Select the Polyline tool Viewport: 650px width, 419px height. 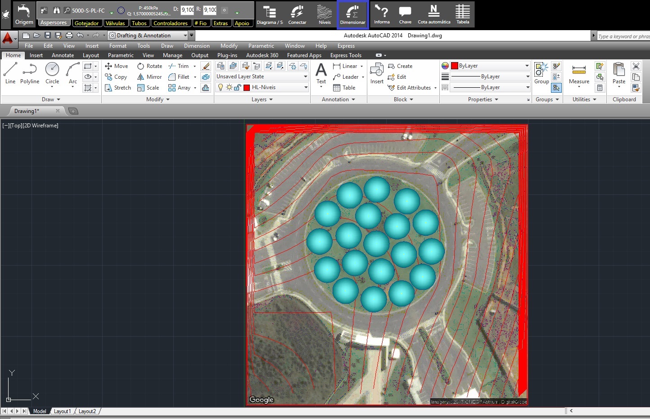point(30,73)
